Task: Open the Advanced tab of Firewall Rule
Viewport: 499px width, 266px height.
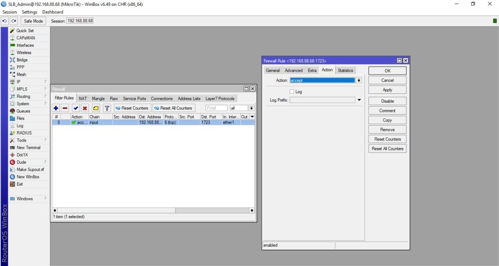Action: click(x=294, y=71)
